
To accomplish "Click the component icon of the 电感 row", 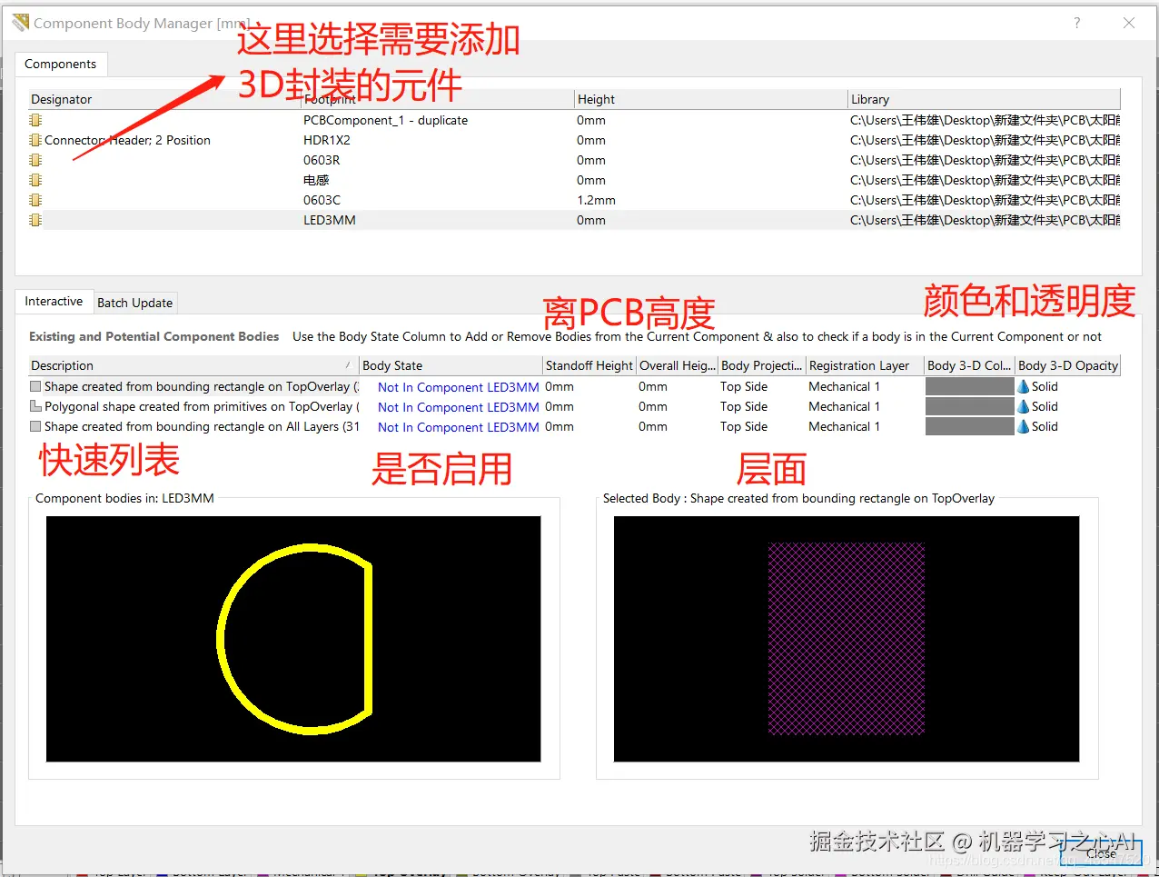I will click(x=35, y=180).
